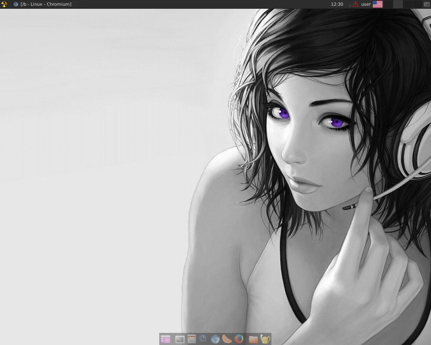Image resolution: width=431 pixels, height=345 pixels.
Task: Click the 12:30 clock in the panel
Action: [337, 4]
